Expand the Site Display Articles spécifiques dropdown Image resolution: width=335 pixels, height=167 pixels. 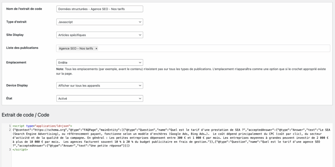(99, 35)
